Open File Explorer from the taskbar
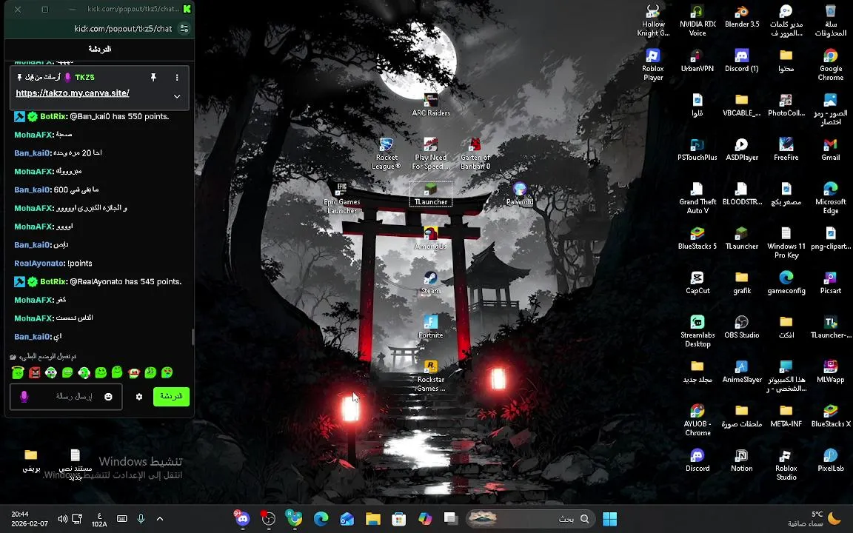This screenshot has width=853, height=533. (x=372, y=519)
